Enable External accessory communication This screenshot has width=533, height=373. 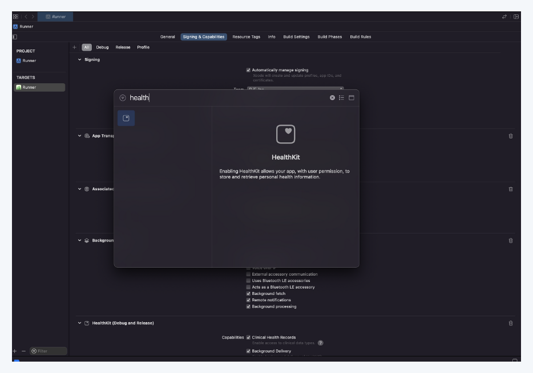coord(248,274)
